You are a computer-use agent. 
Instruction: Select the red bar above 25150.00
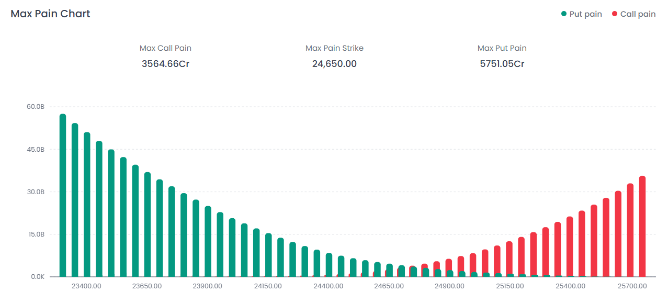coord(510,260)
